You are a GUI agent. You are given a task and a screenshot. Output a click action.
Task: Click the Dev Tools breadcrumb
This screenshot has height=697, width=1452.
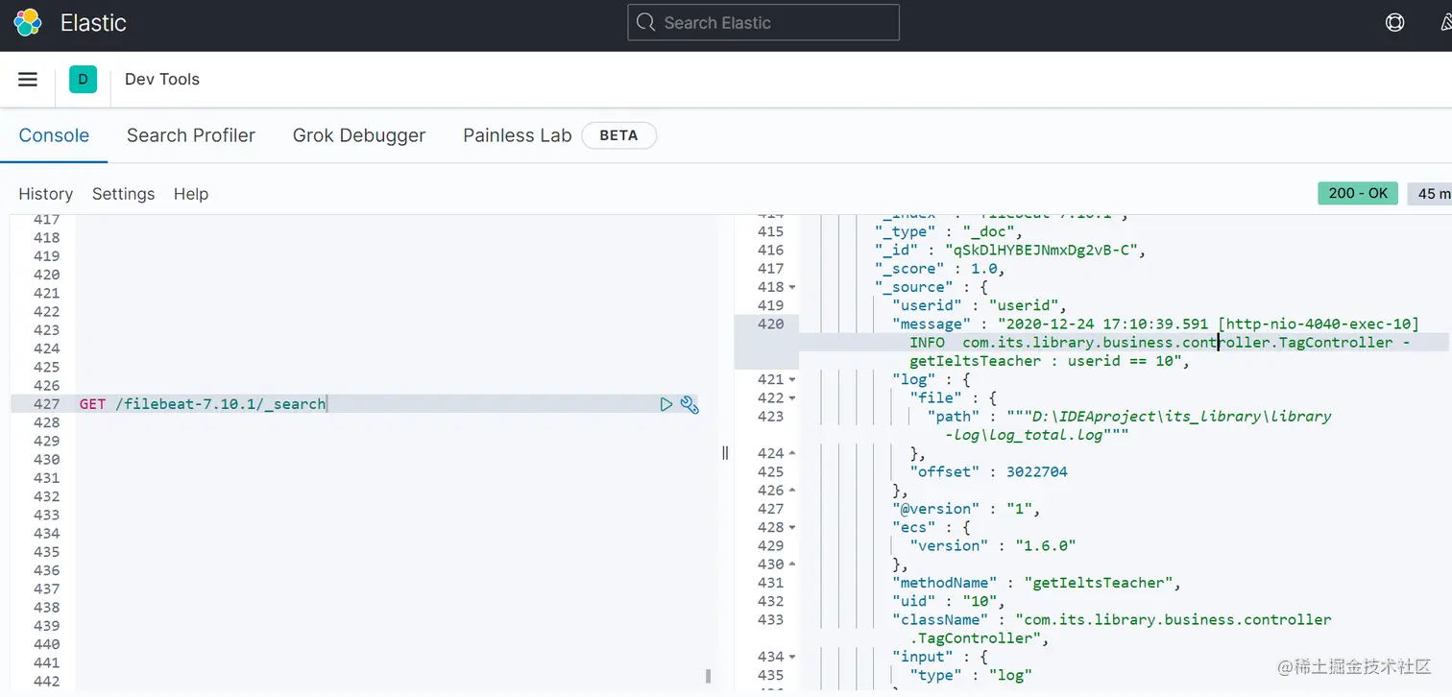tap(162, 79)
